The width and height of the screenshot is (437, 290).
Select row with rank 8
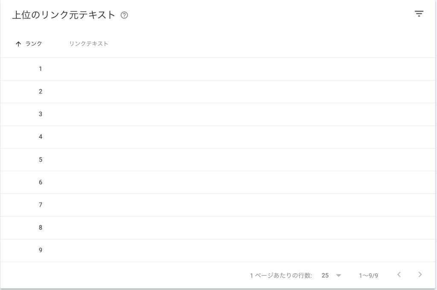pyautogui.click(x=218, y=228)
